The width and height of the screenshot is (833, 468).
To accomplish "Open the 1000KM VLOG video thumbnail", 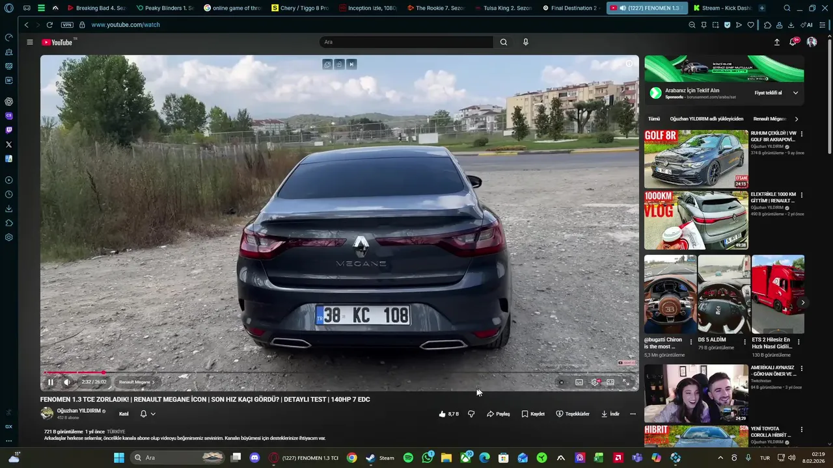I will tap(696, 220).
